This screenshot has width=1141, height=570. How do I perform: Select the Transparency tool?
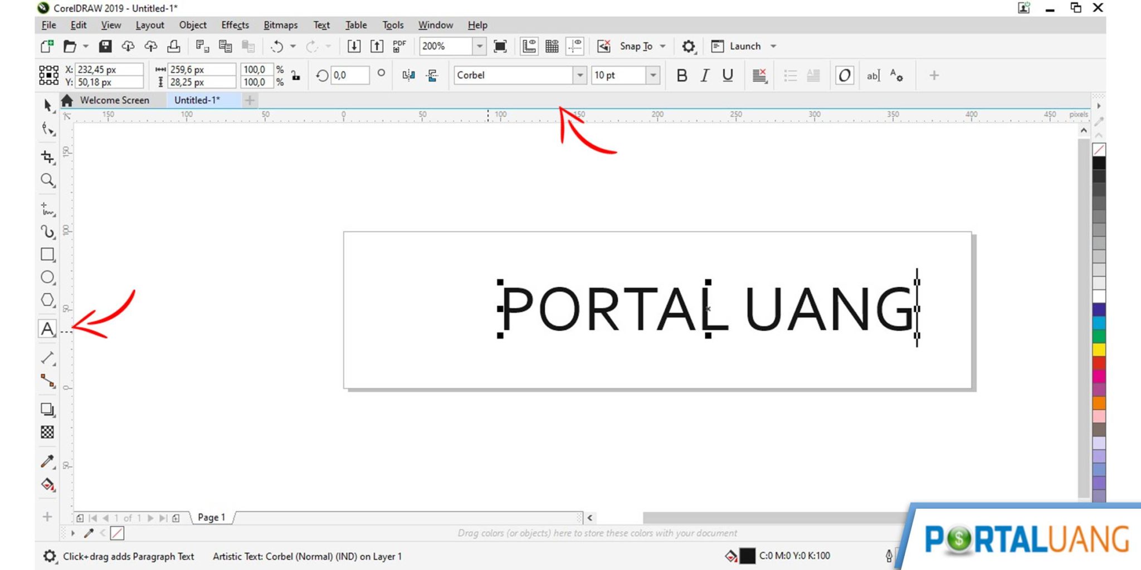coord(48,433)
